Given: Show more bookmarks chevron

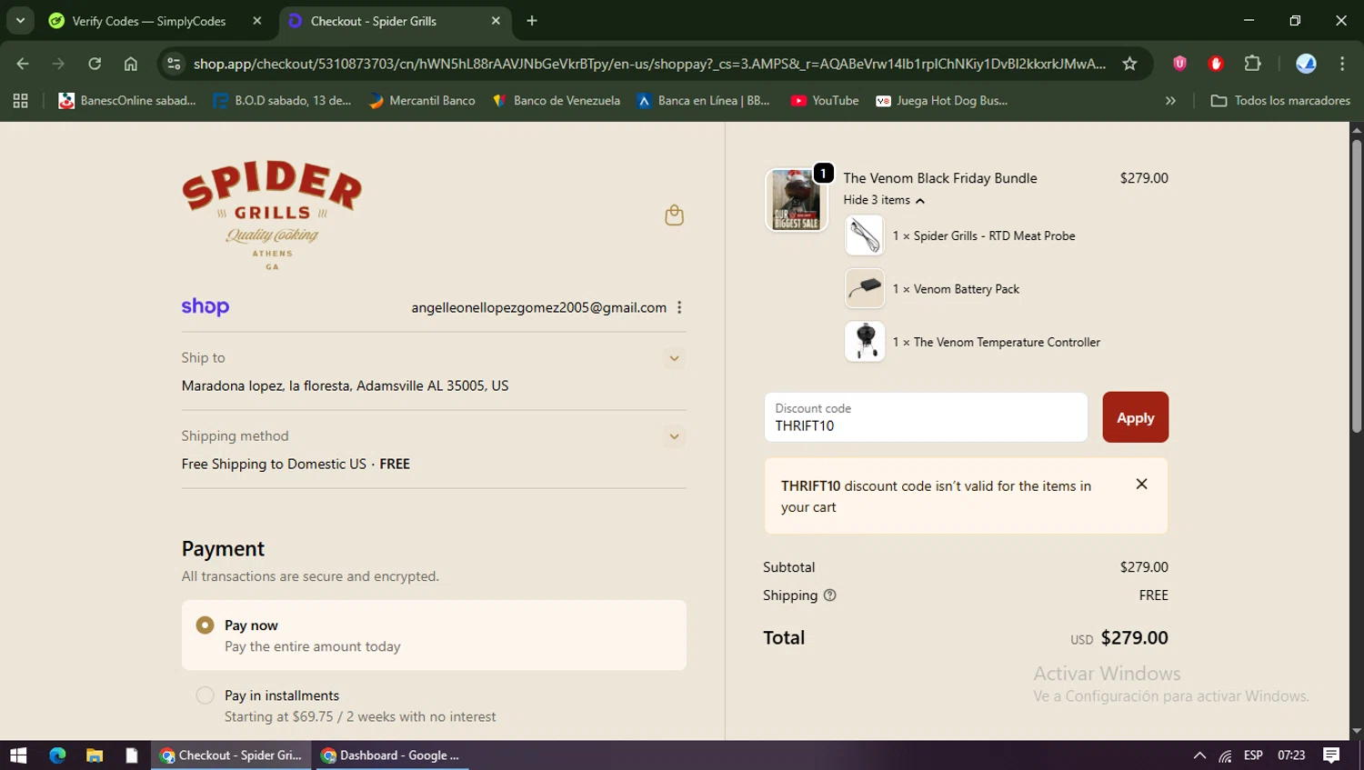Looking at the screenshot, I should [x=1170, y=101].
